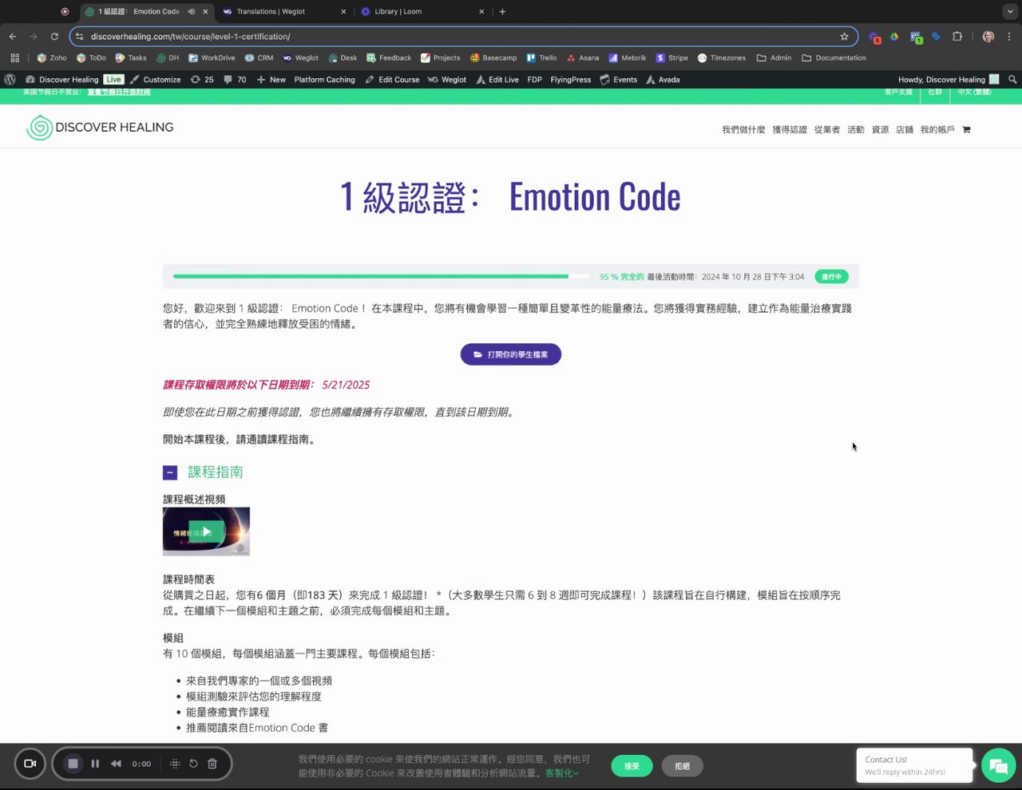The width and height of the screenshot is (1022, 790).
Task: Reject cookies with the 拒絕 button
Action: [x=682, y=766]
